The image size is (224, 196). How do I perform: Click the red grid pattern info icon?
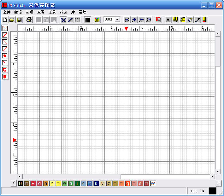(158, 20)
